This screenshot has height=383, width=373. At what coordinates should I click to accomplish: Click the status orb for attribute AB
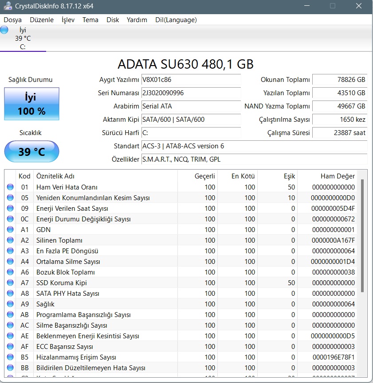coord(10,314)
